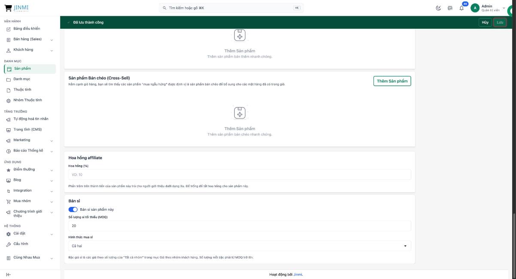This screenshot has height=279, width=516.
Task: Click the Số lượng sỉ tối thiểu field
Action: click(x=240, y=226)
